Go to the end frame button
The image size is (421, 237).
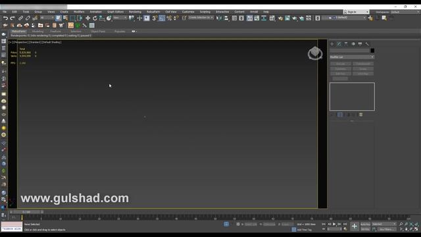345,224
